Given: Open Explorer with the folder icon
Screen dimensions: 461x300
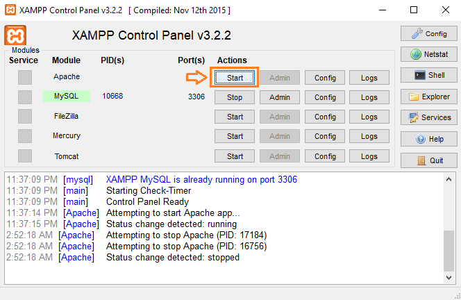Looking at the screenshot, I should (429, 97).
